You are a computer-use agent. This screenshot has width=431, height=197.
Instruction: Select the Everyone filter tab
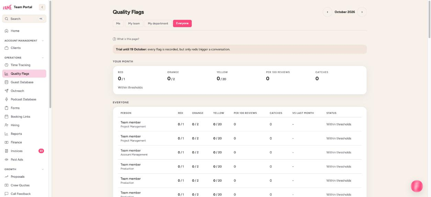(182, 23)
